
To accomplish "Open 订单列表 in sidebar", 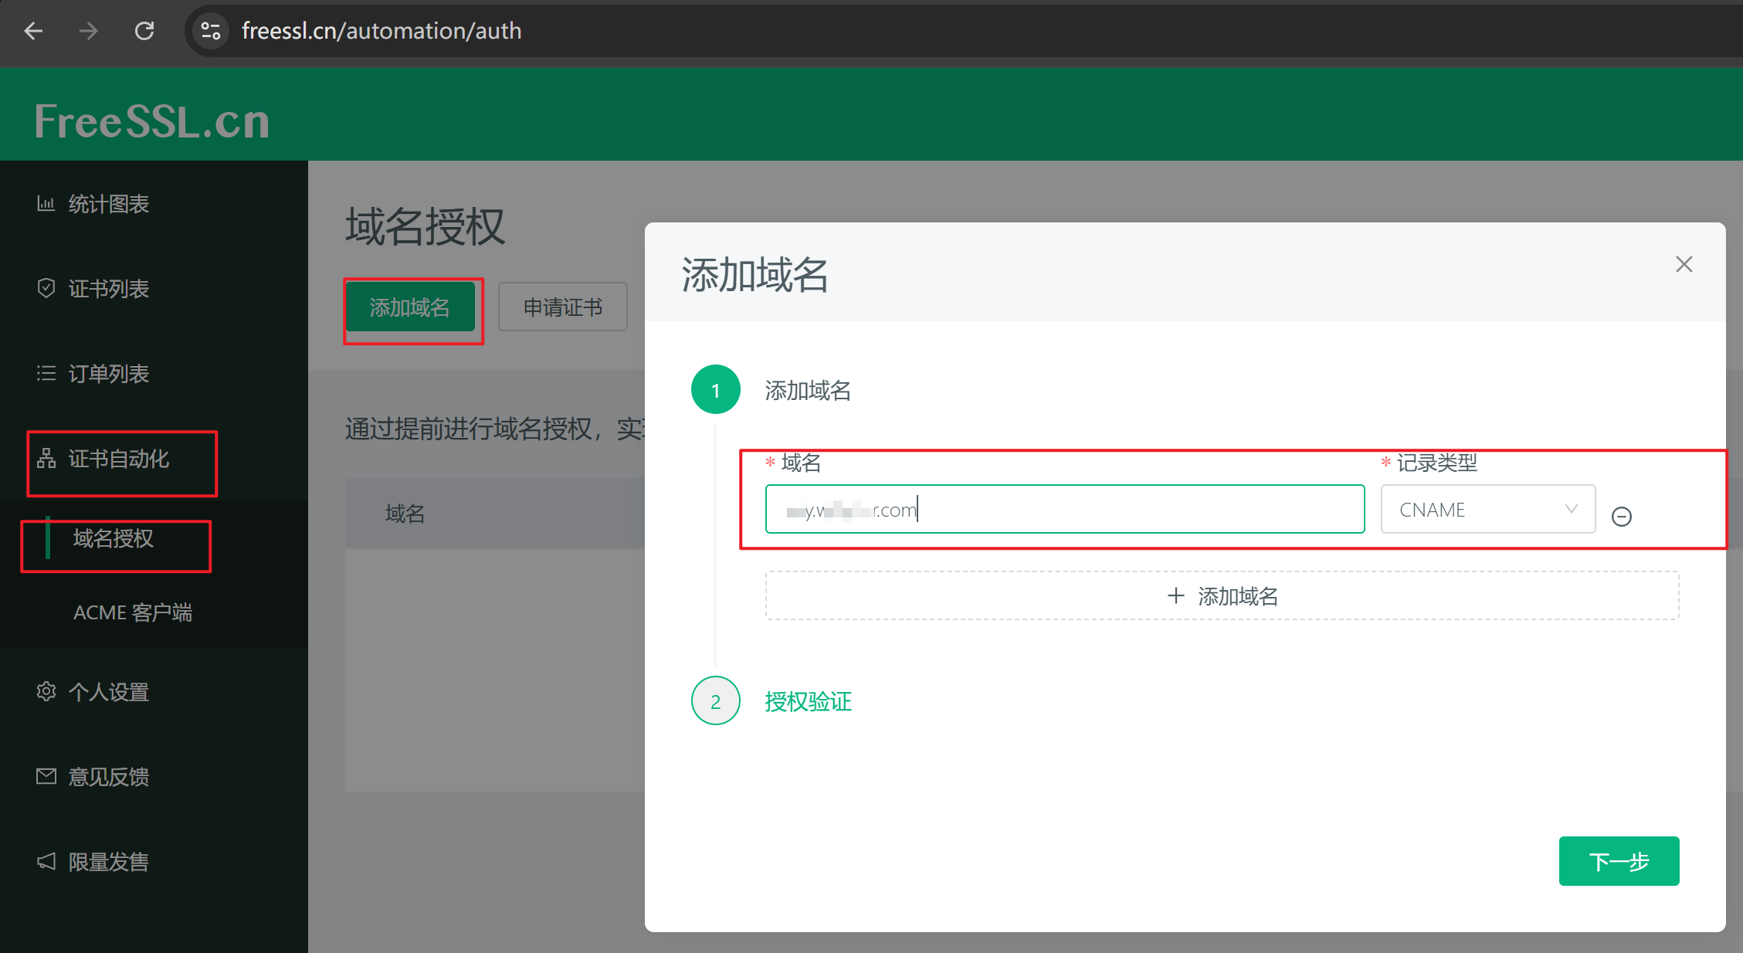I will pos(109,374).
